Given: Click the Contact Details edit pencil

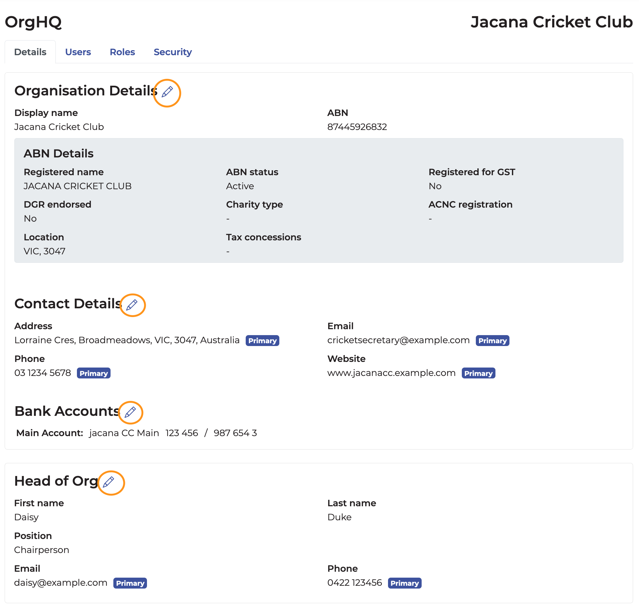Looking at the screenshot, I should [x=132, y=305].
